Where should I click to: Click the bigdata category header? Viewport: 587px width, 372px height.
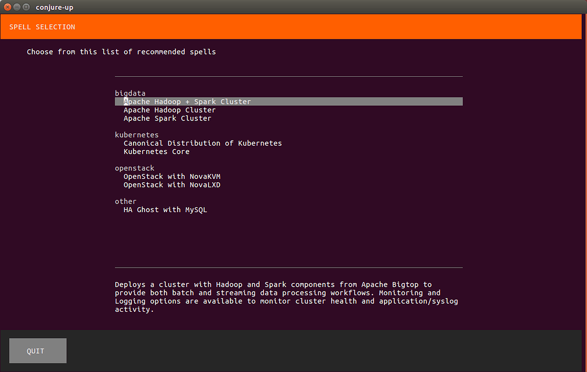coord(130,93)
